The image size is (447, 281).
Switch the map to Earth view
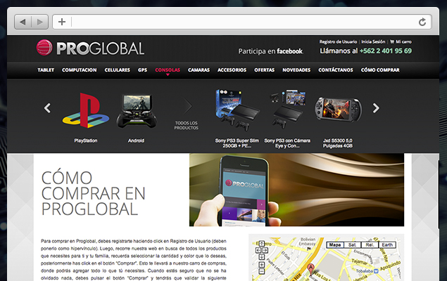click(x=387, y=245)
